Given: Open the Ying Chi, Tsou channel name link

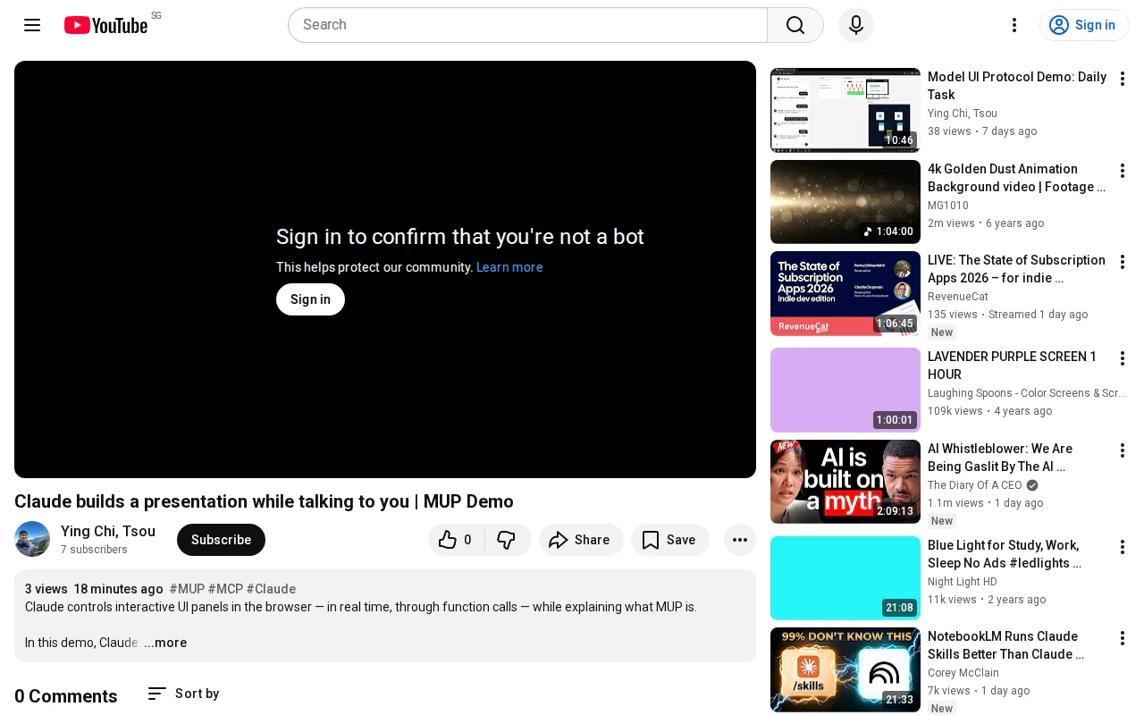Looking at the screenshot, I should (x=108, y=531).
